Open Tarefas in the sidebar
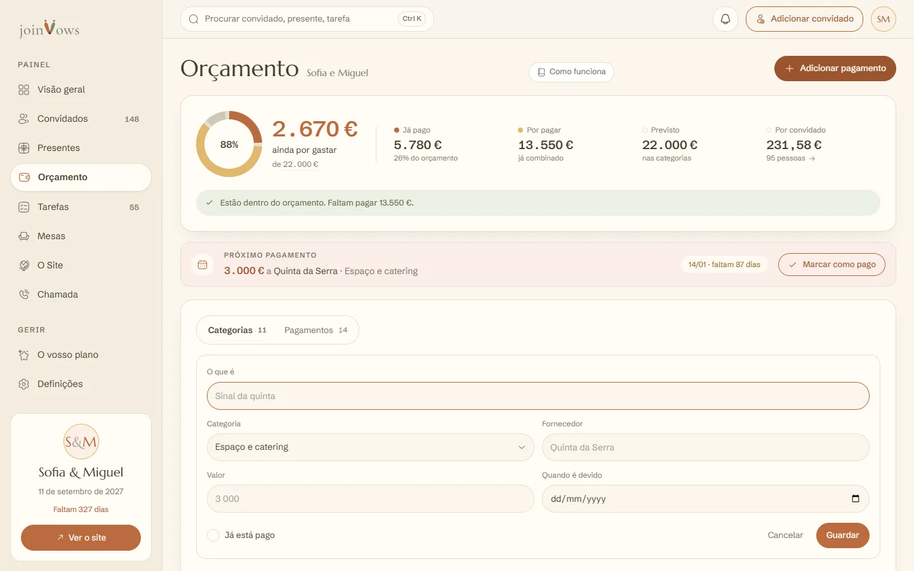The width and height of the screenshot is (914, 571). [x=81, y=207]
